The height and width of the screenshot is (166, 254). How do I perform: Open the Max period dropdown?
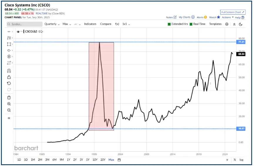[67, 24]
